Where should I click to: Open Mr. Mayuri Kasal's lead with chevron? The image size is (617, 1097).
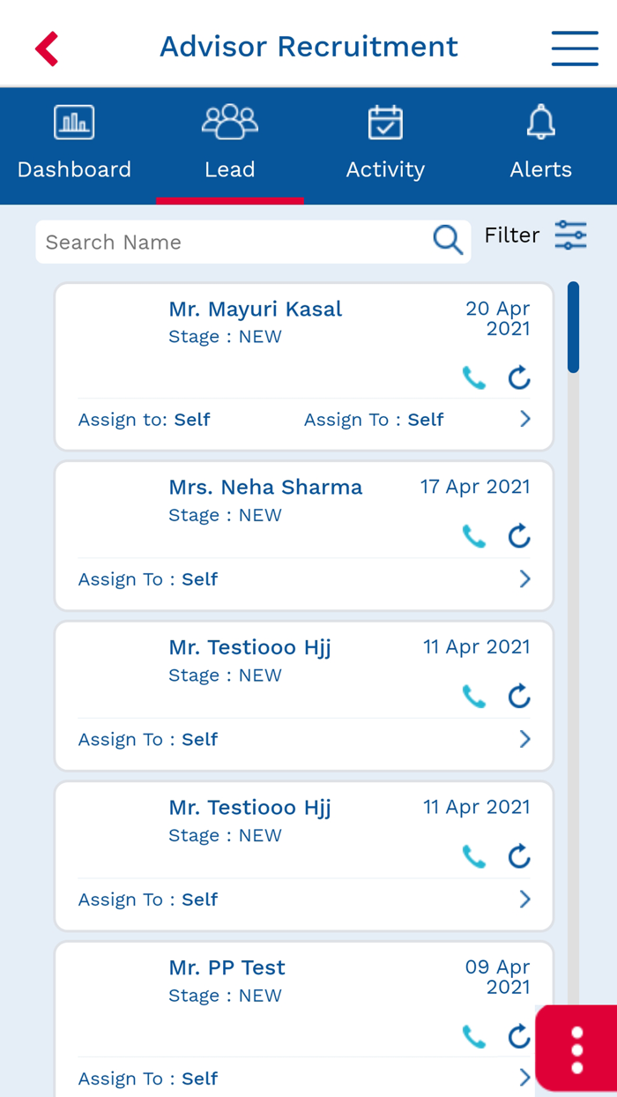[x=526, y=419]
